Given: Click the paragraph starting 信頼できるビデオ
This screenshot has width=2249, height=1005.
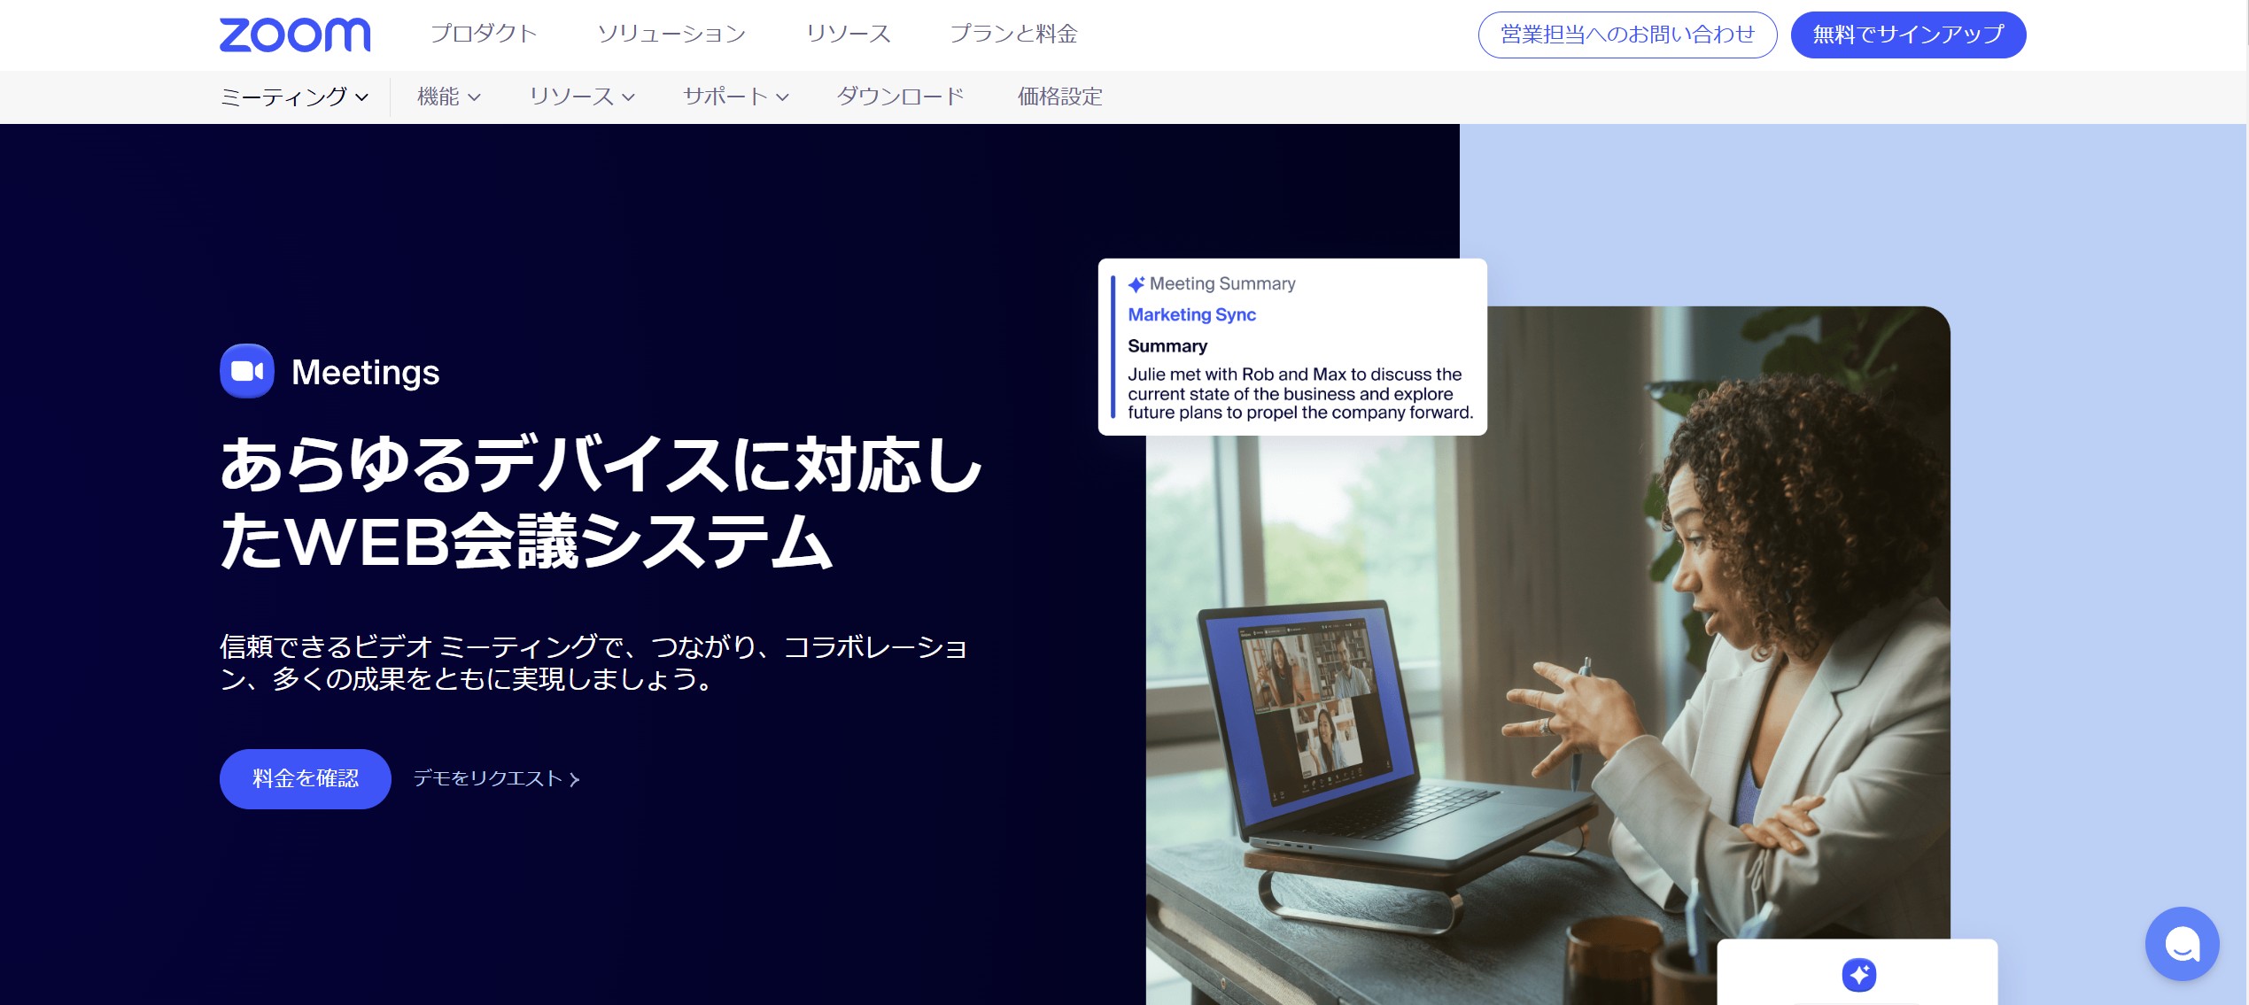Looking at the screenshot, I should pyautogui.click(x=593, y=662).
